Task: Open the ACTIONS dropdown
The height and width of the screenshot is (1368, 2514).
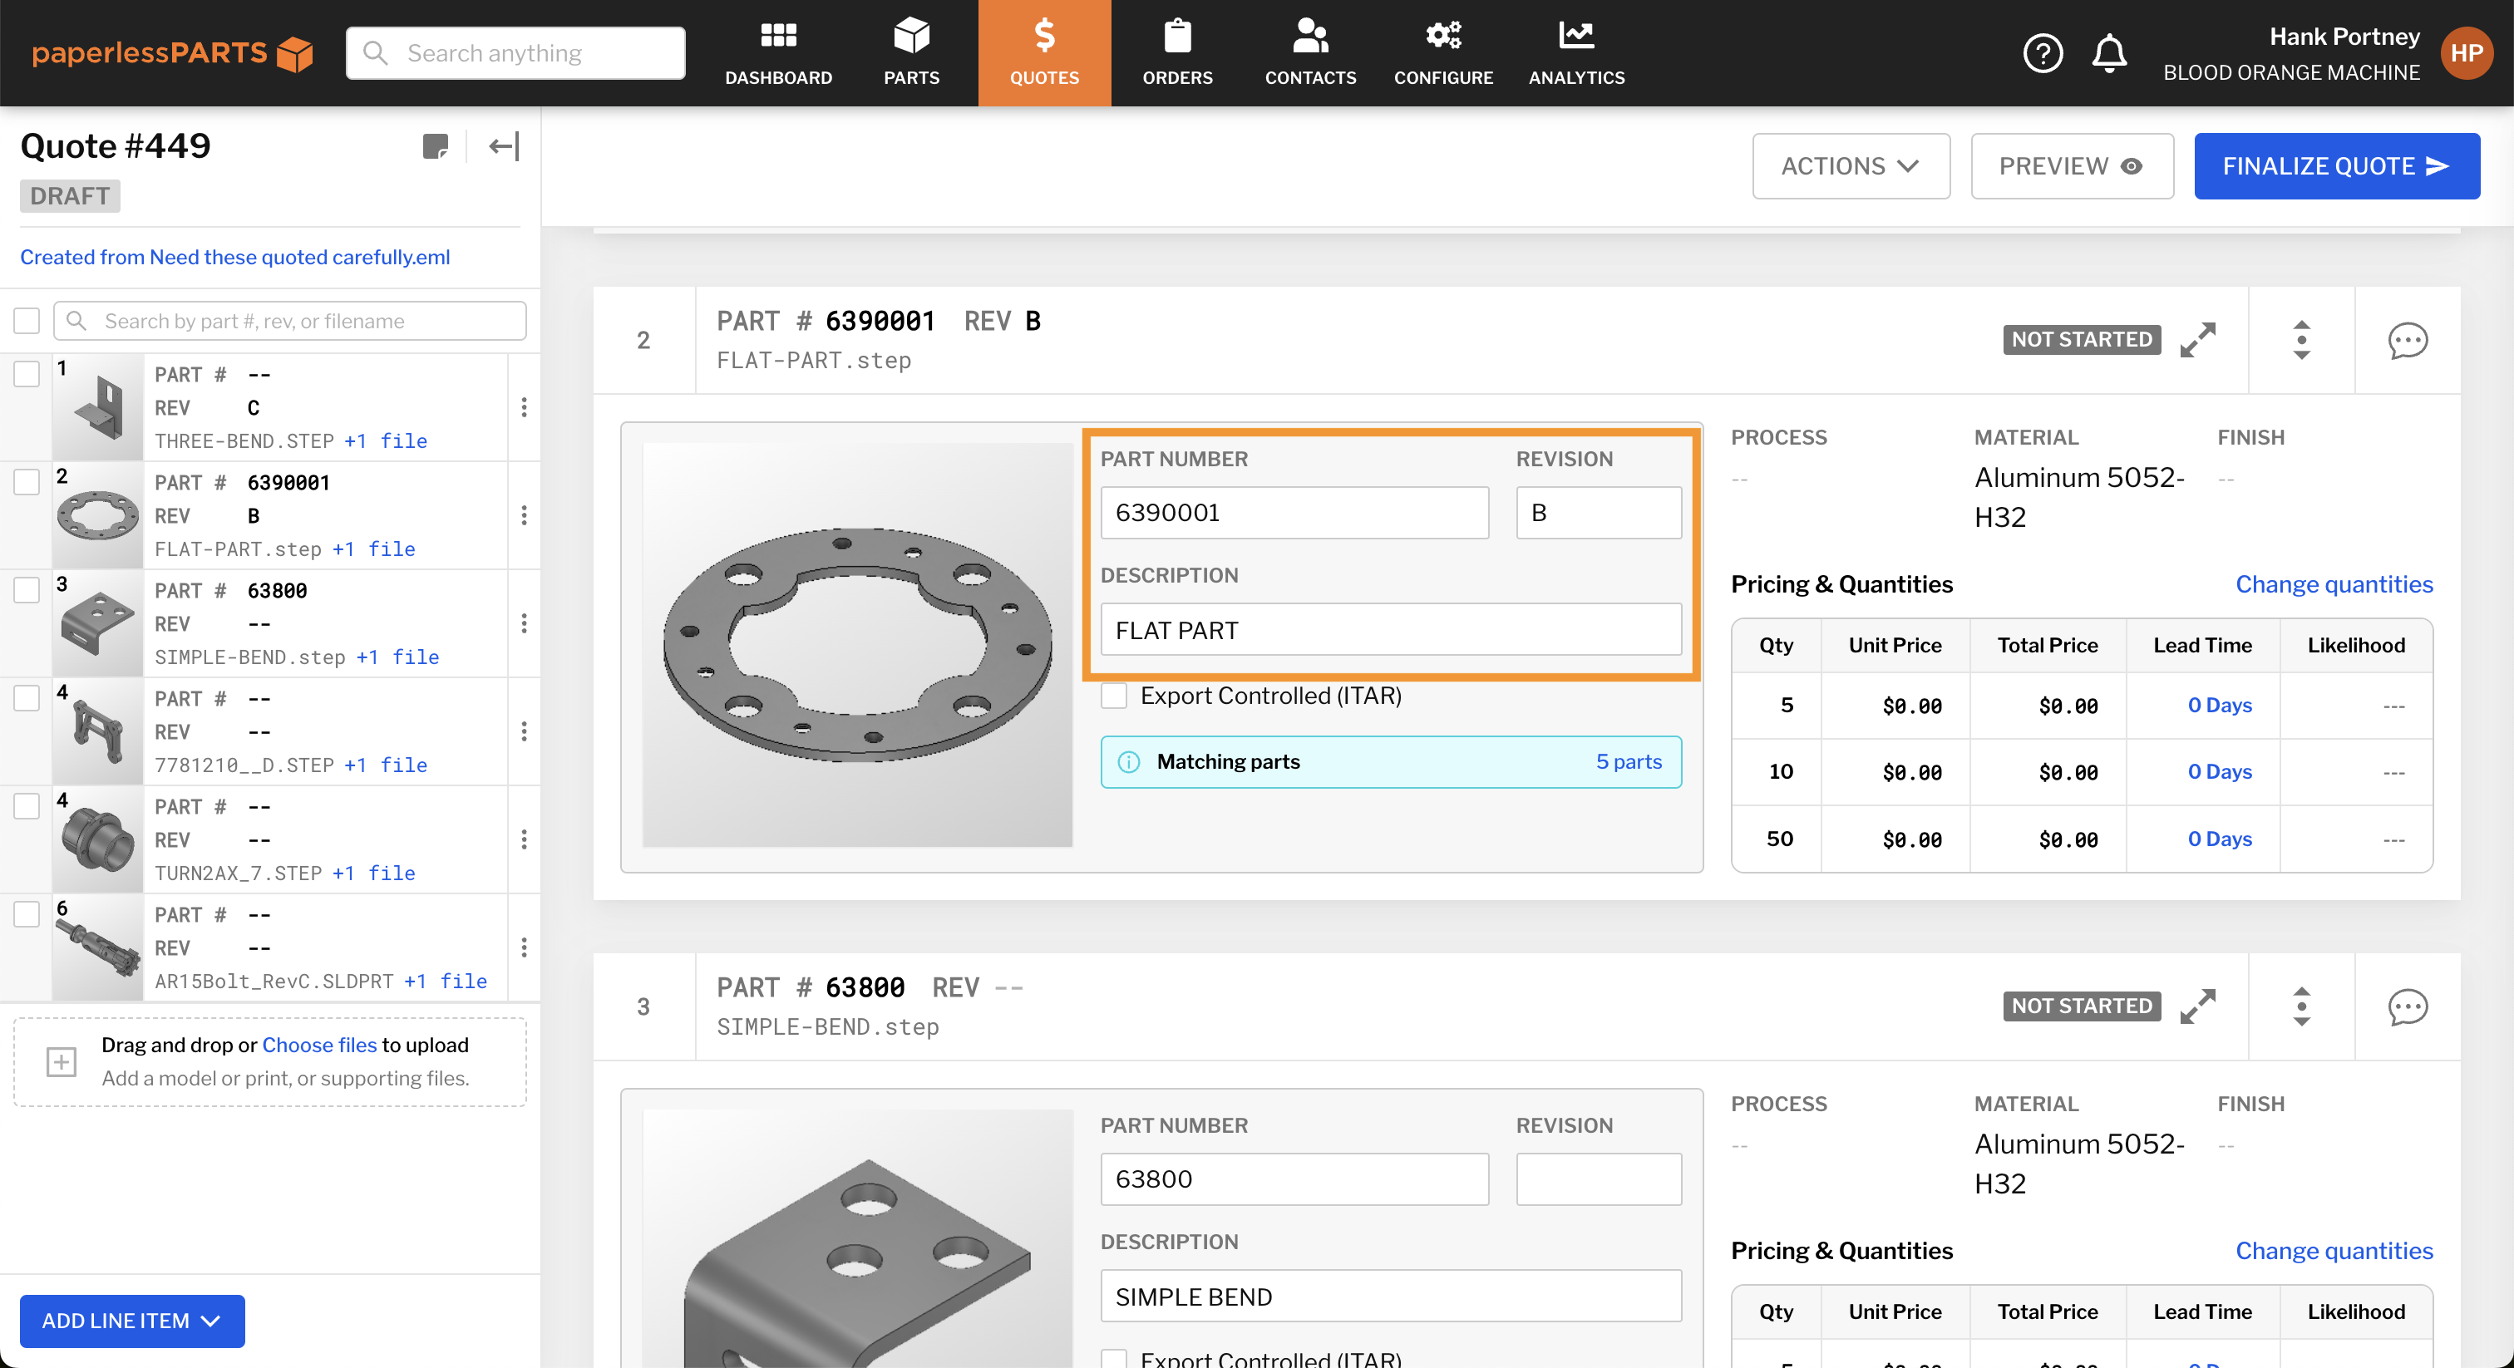Action: tap(1851, 166)
